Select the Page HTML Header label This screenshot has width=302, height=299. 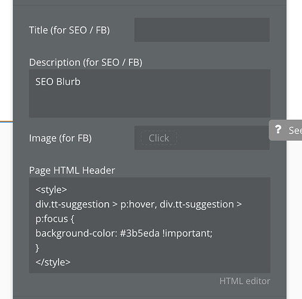point(72,170)
